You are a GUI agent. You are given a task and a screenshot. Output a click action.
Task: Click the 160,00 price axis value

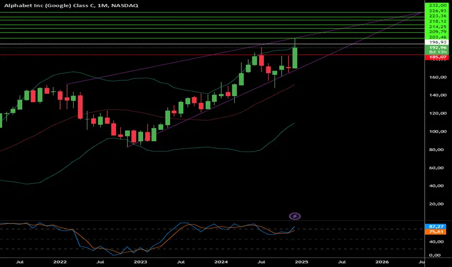coord(437,77)
